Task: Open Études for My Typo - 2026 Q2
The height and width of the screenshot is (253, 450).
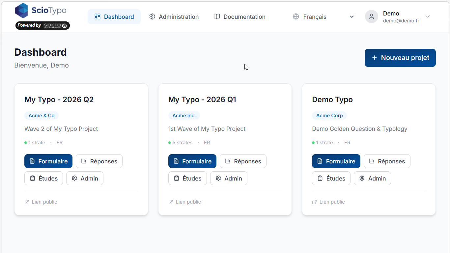Action: coord(43,178)
